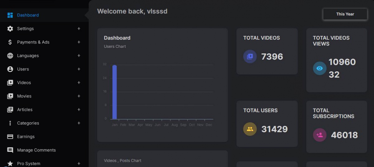The height and width of the screenshot is (167, 374).
Task: Click the Languages globe icon
Action: coord(10,56)
